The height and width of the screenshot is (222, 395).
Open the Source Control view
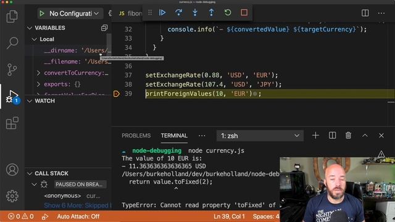click(x=12, y=70)
